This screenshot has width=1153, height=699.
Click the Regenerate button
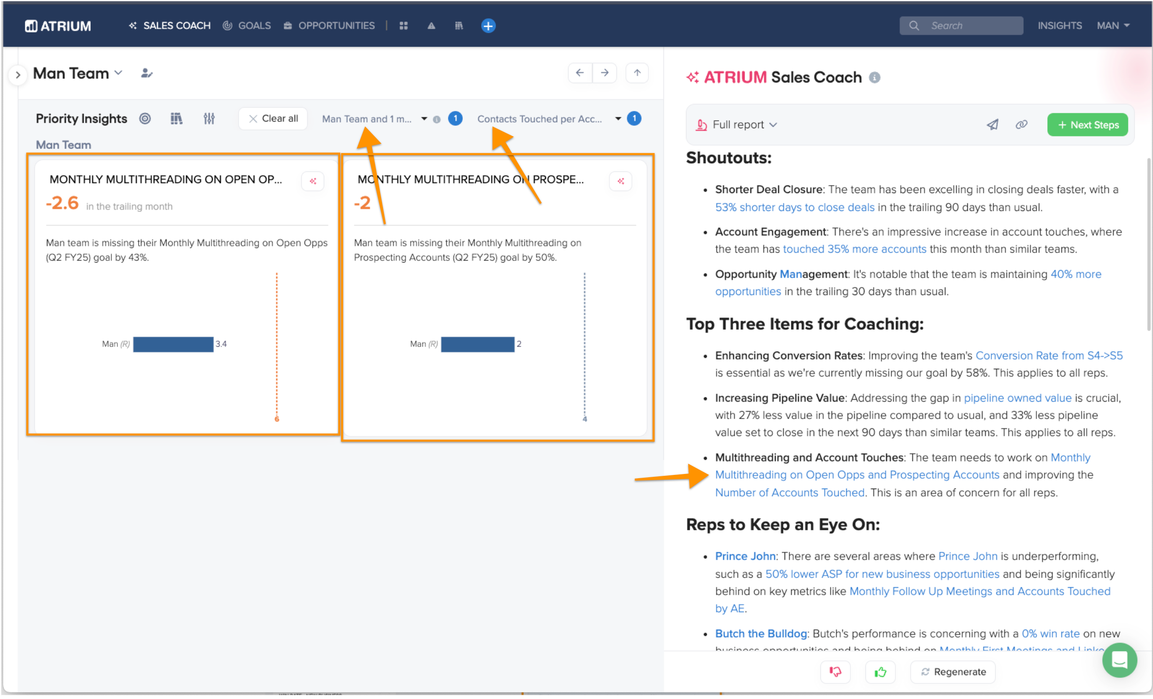pyautogui.click(x=952, y=671)
